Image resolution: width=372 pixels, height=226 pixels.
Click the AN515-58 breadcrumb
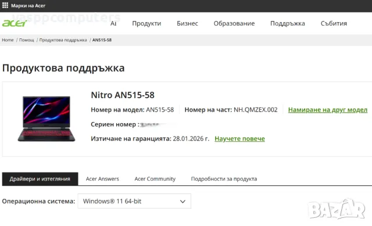[x=102, y=40]
